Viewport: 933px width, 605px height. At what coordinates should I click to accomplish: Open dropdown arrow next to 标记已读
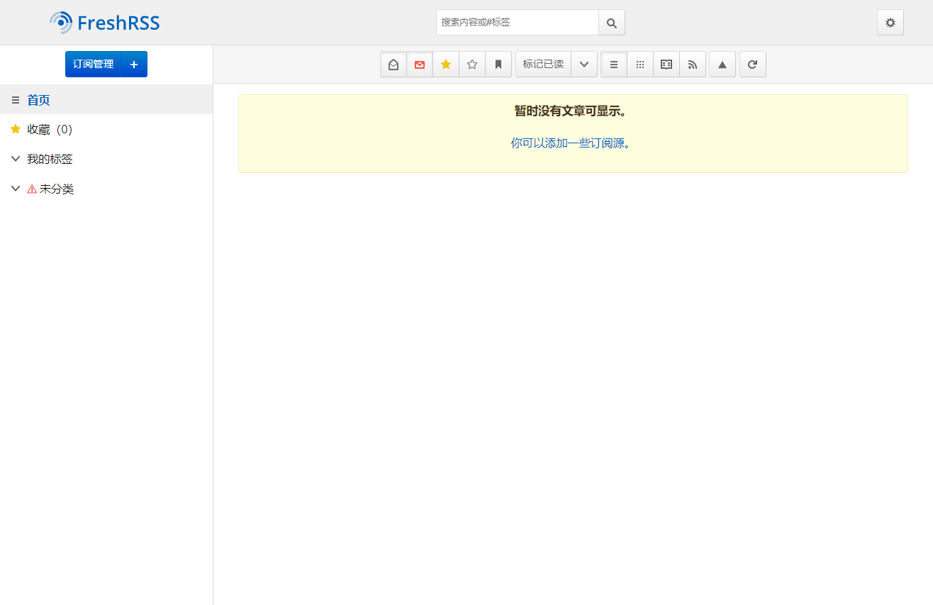(x=584, y=65)
